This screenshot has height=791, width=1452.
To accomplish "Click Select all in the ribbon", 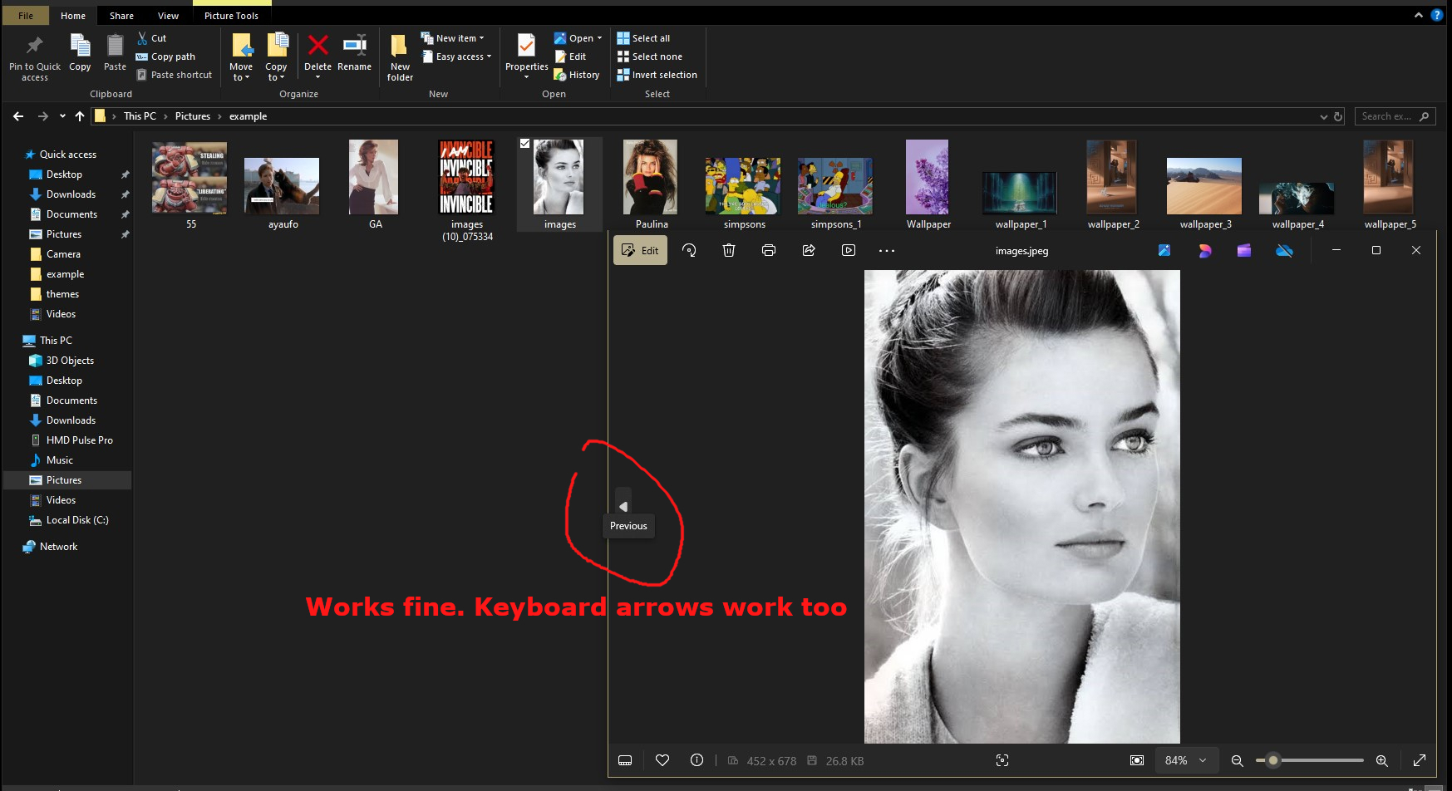I will pos(643,38).
